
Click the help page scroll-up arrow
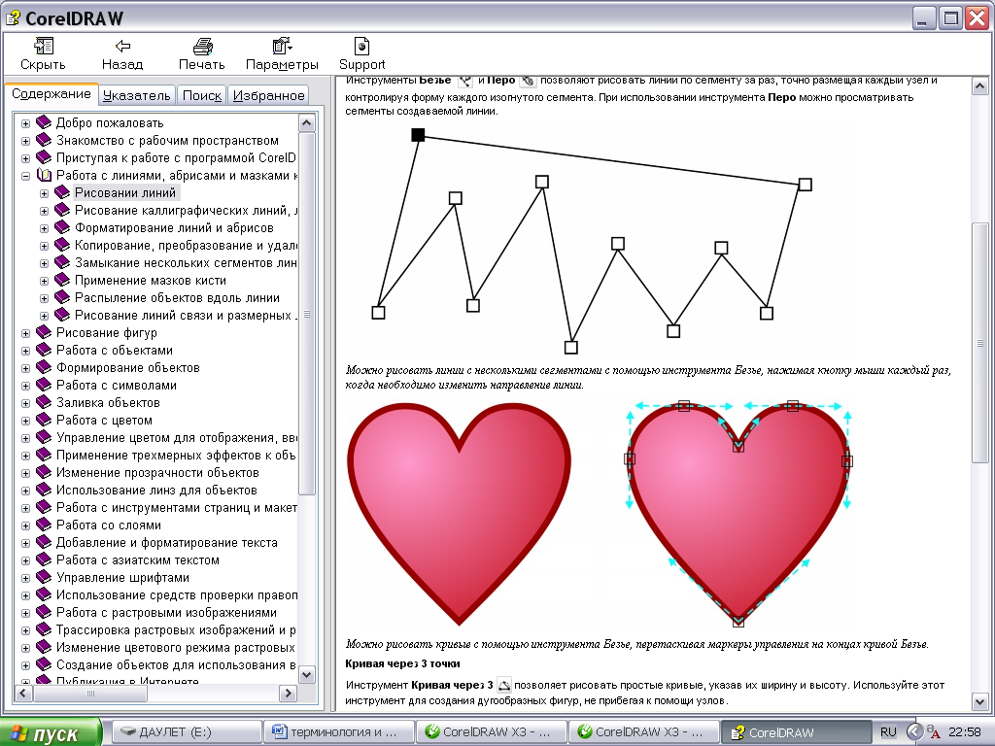pyautogui.click(x=979, y=86)
